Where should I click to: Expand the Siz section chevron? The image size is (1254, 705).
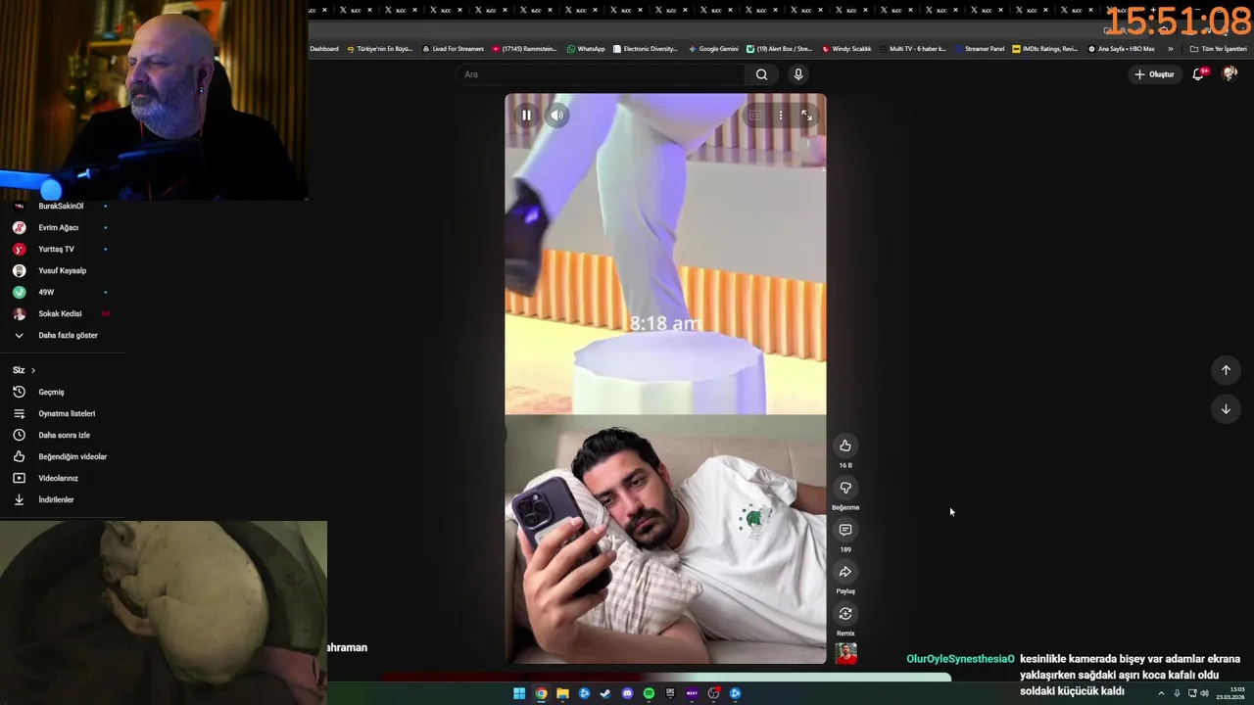[x=33, y=370]
